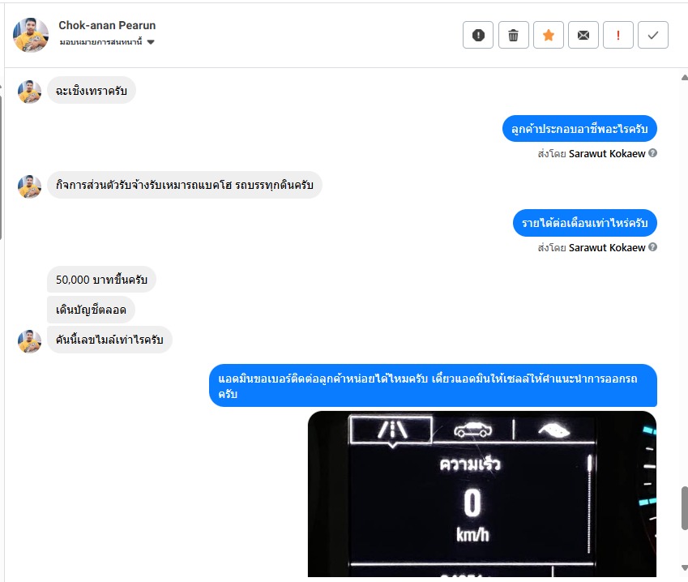Select the 50,000 บาทขึ้นครับ message
The height and width of the screenshot is (582, 688).
pos(101,280)
